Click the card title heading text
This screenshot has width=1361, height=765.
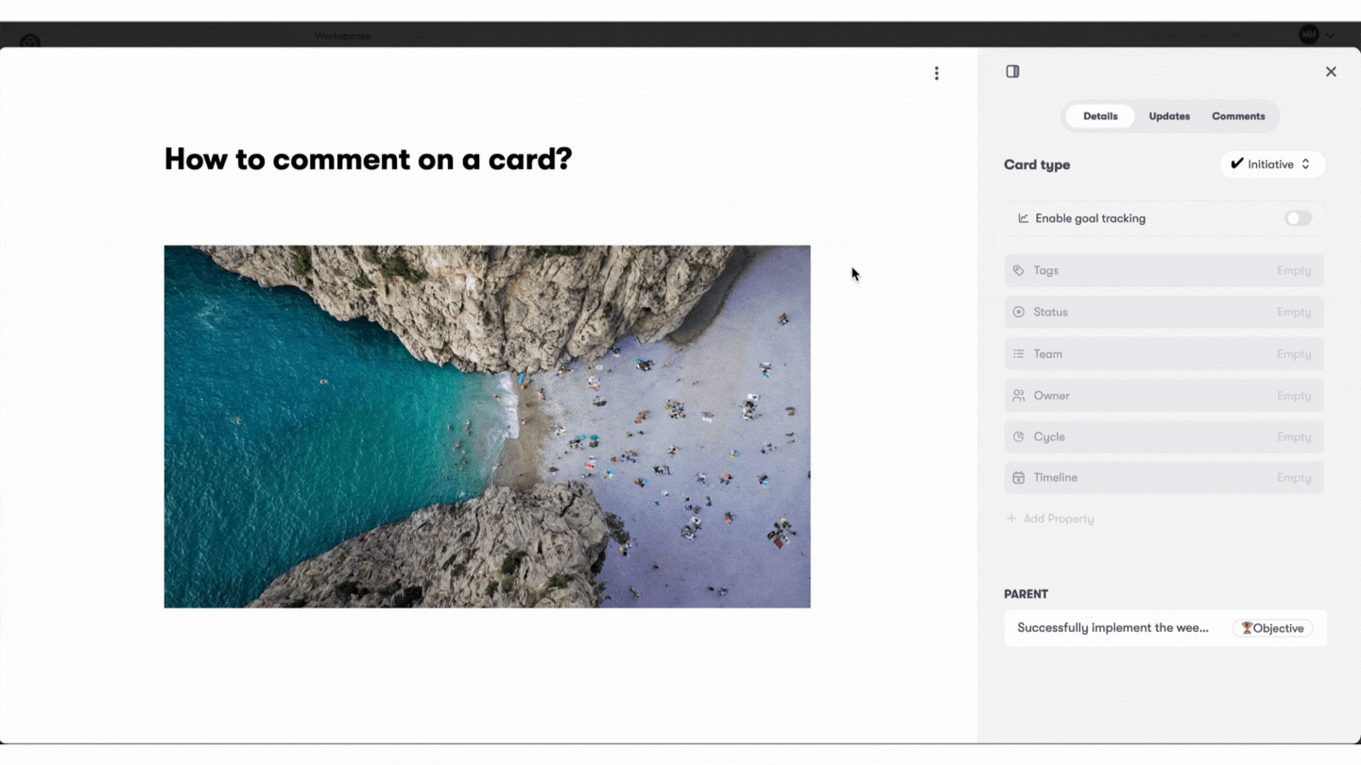(369, 159)
